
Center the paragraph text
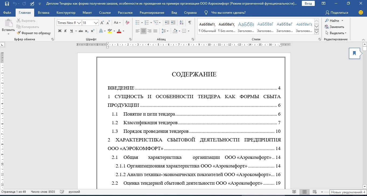pyautogui.click(x=144, y=31)
